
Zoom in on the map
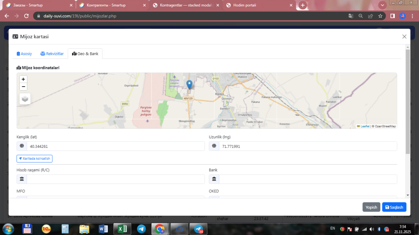(23, 79)
